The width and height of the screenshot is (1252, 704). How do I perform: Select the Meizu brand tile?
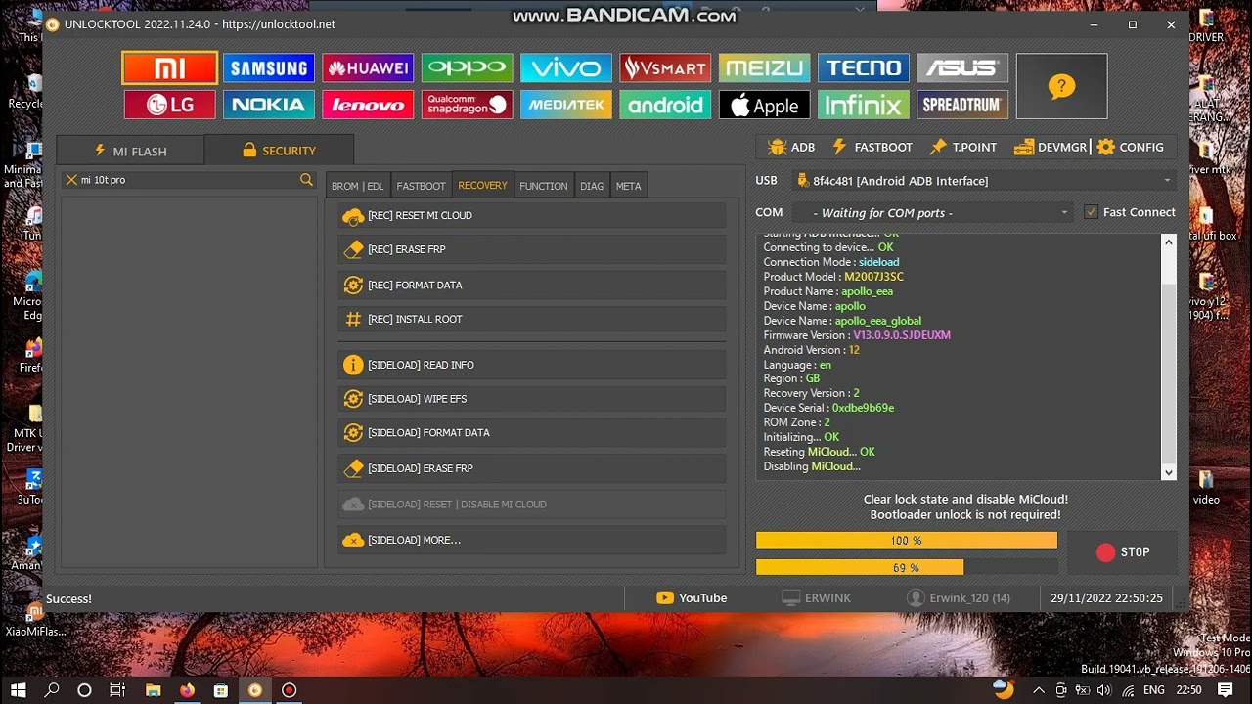[765, 67]
